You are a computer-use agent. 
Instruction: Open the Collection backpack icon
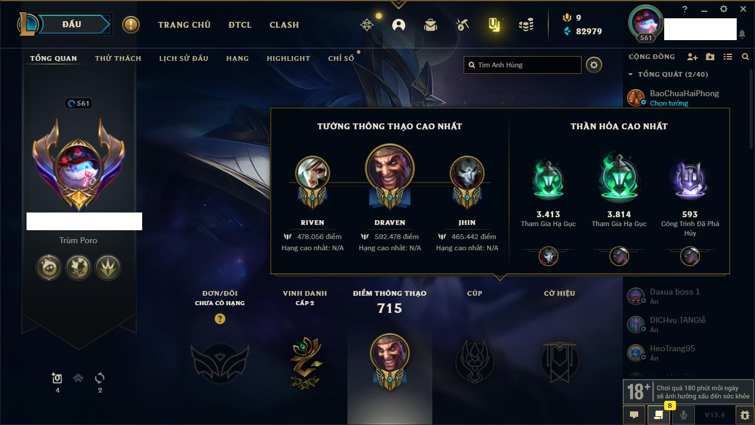click(x=431, y=25)
